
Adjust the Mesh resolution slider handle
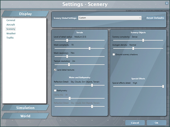pos(67,56)
